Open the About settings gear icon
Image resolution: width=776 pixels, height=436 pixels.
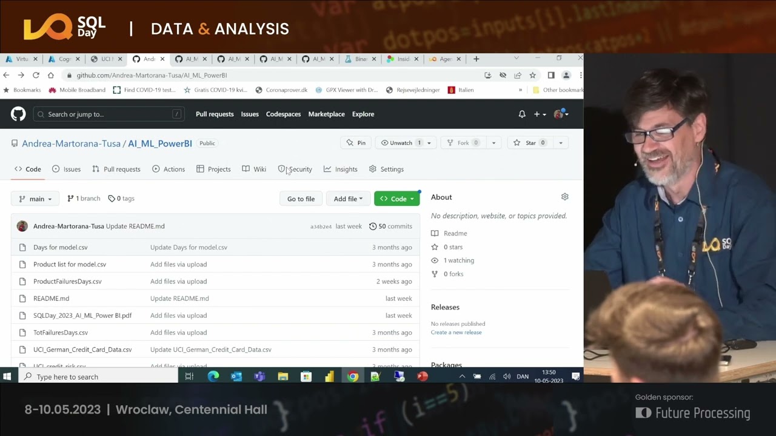[x=565, y=197]
